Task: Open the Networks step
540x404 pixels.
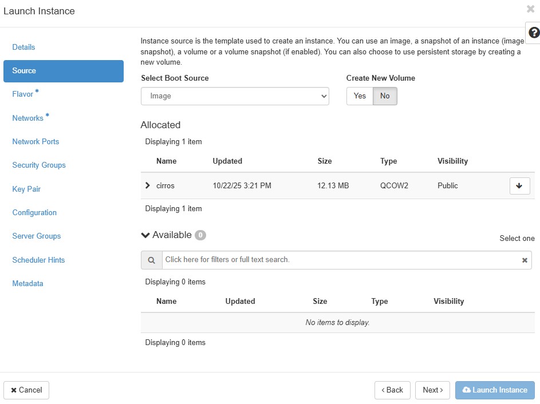Action: coord(28,118)
